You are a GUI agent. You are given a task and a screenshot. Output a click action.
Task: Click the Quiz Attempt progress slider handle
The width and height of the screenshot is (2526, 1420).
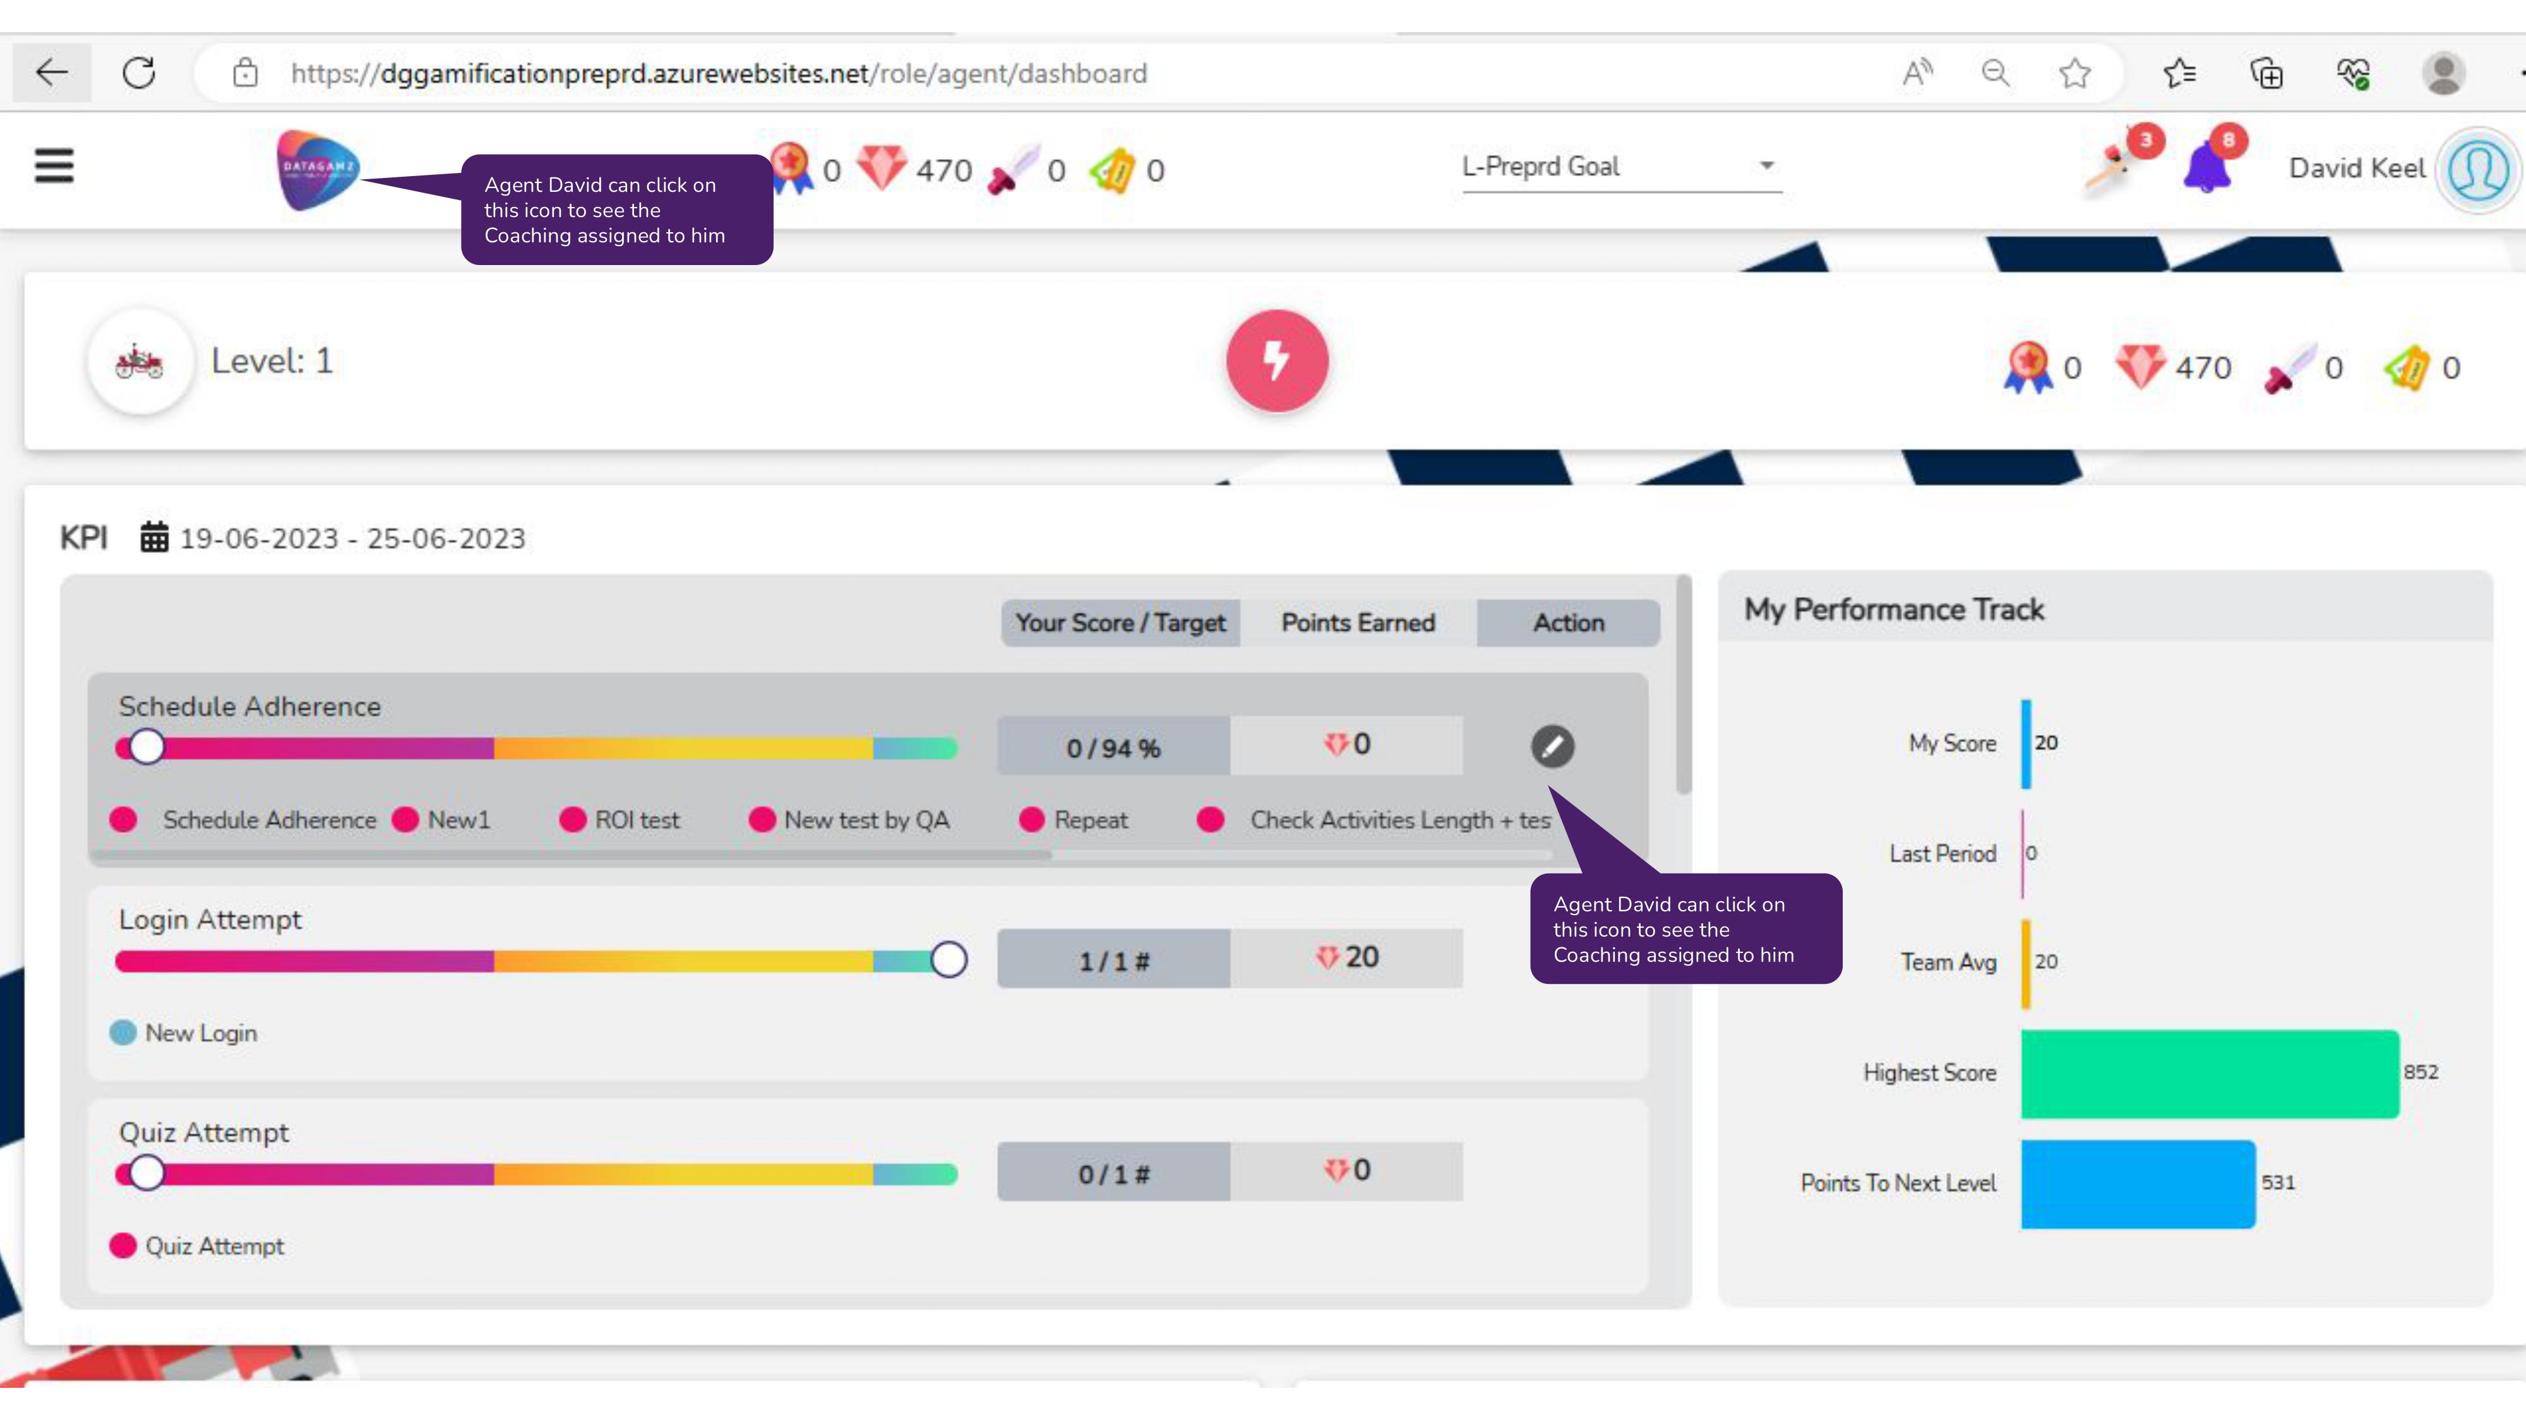point(147,1172)
